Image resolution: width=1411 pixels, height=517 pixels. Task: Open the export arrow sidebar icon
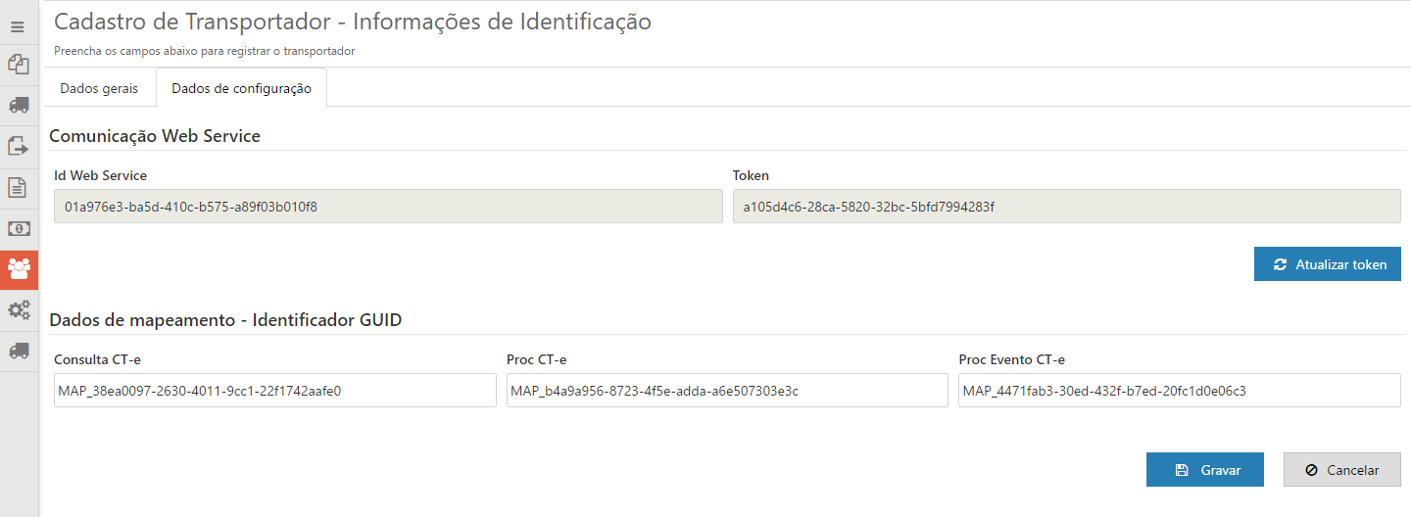click(x=18, y=146)
